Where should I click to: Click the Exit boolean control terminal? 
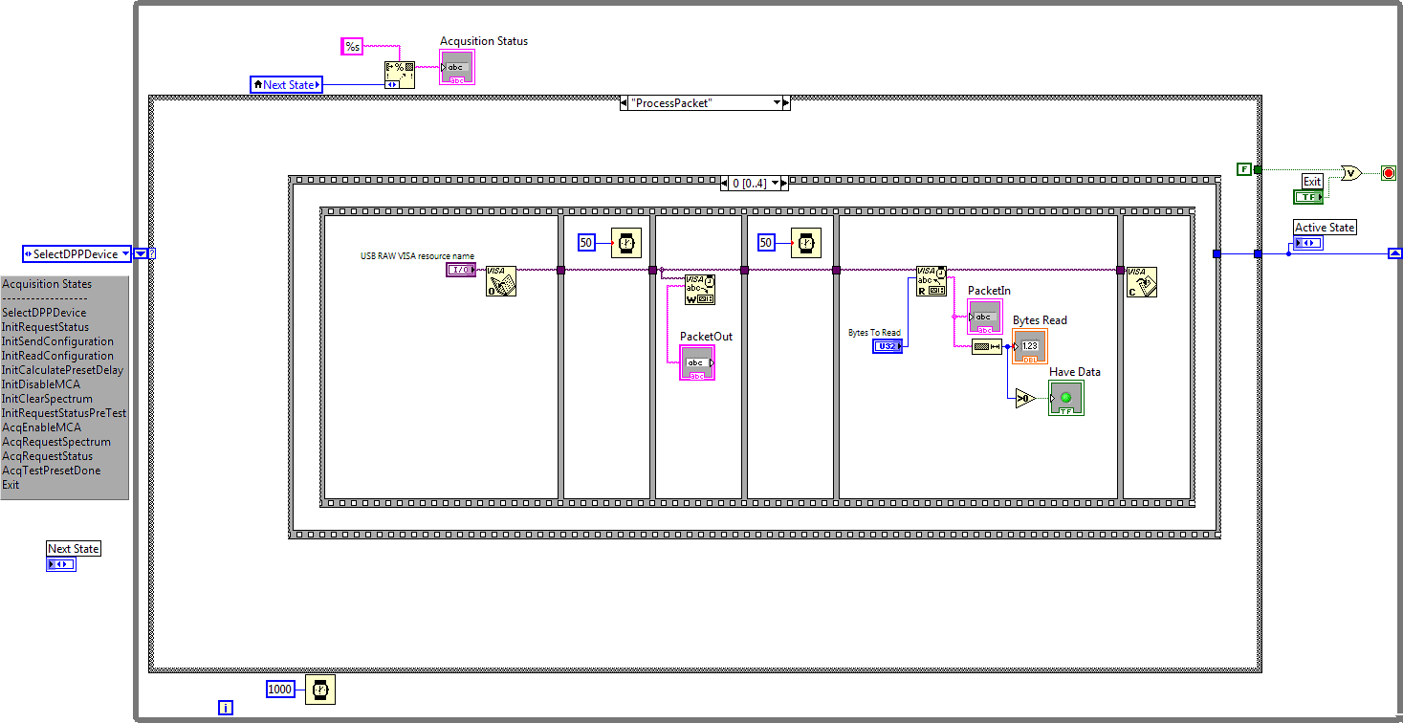pos(1307,197)
